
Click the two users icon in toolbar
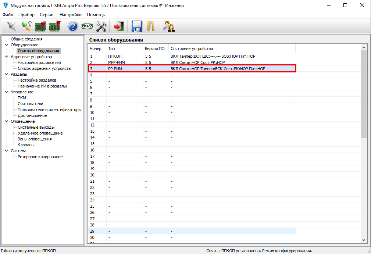(169, 26)
